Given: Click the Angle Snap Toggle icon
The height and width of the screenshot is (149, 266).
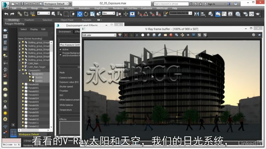Looking at the screenshot, I should pyautogui.click(x=146, y=14).
